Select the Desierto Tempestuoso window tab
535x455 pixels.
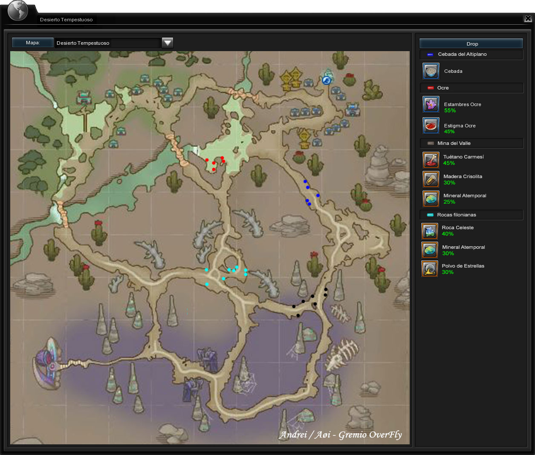click(x=67, y=20)
